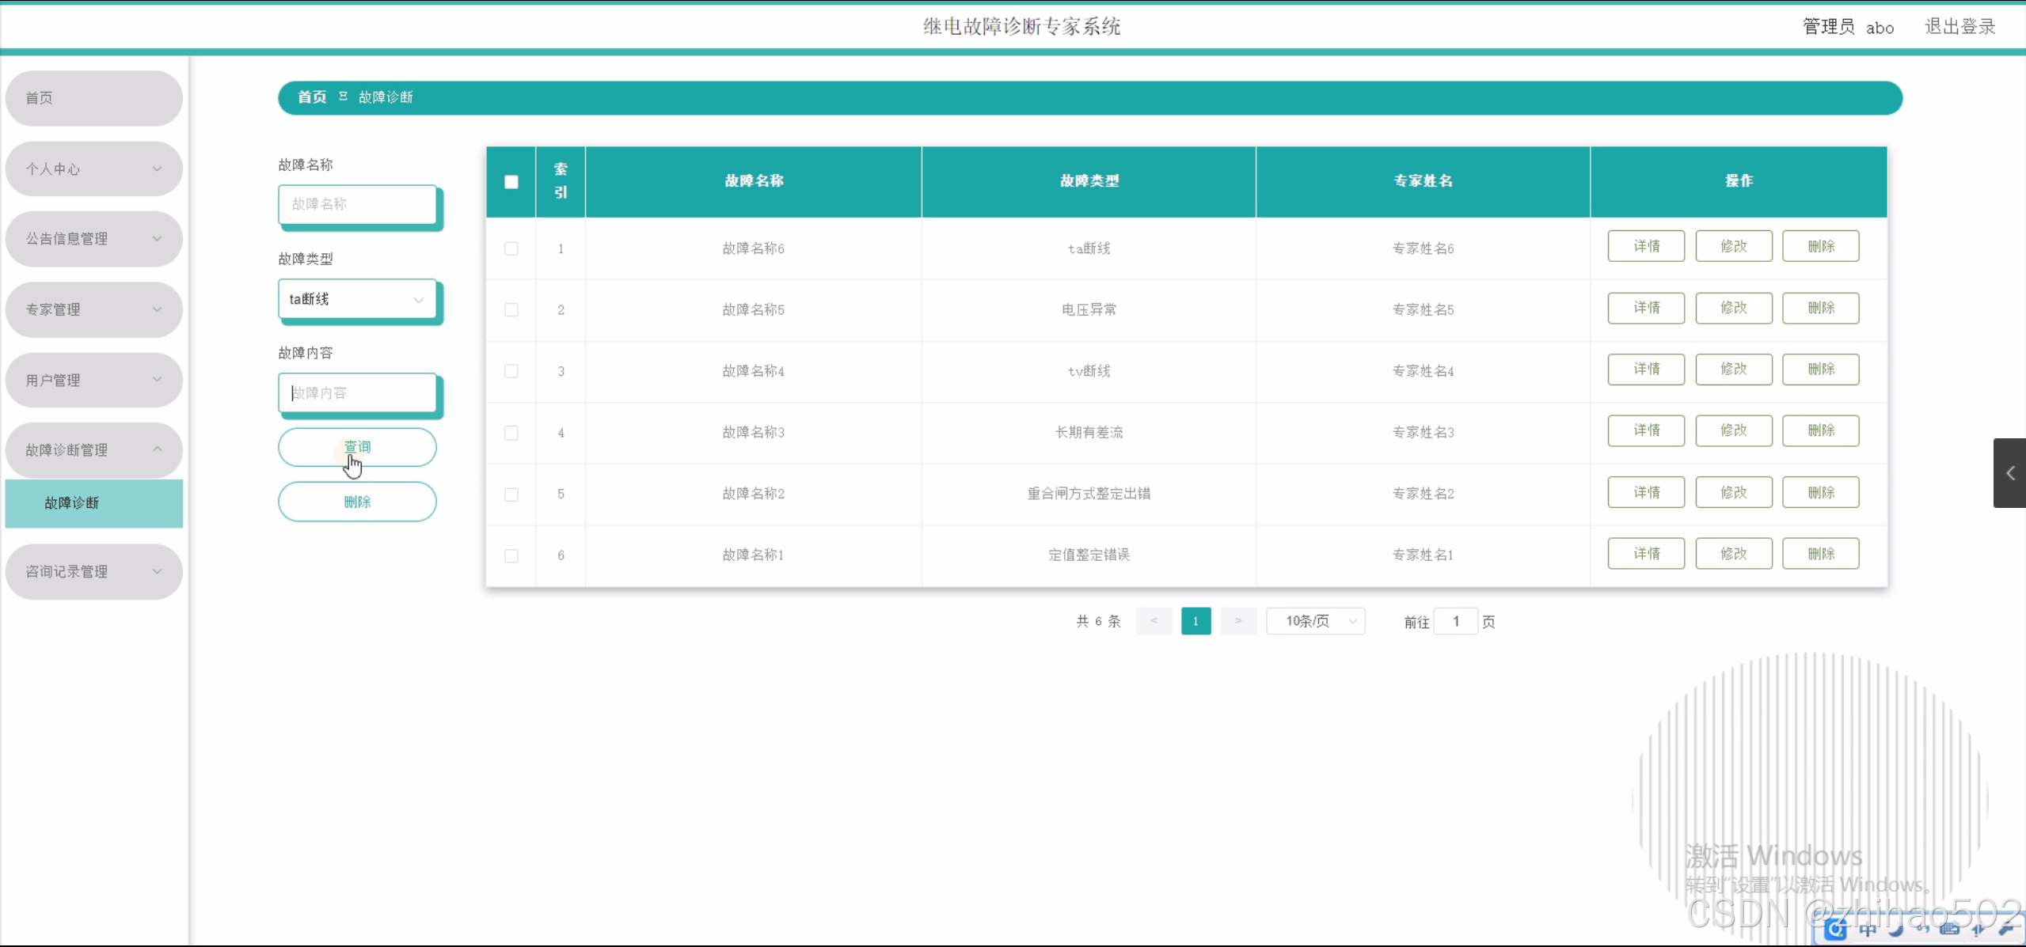Click the 查询 search button
This screenshot has width=2026, height=947.
(357, 446)
